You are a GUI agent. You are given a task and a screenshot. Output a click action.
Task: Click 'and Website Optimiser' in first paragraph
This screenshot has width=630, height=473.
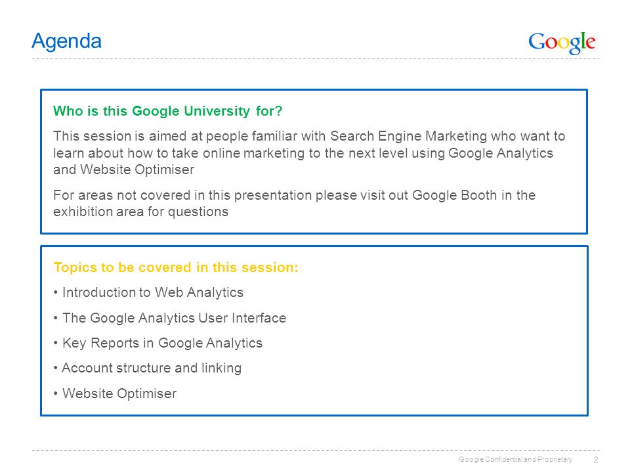pos(124,169)
